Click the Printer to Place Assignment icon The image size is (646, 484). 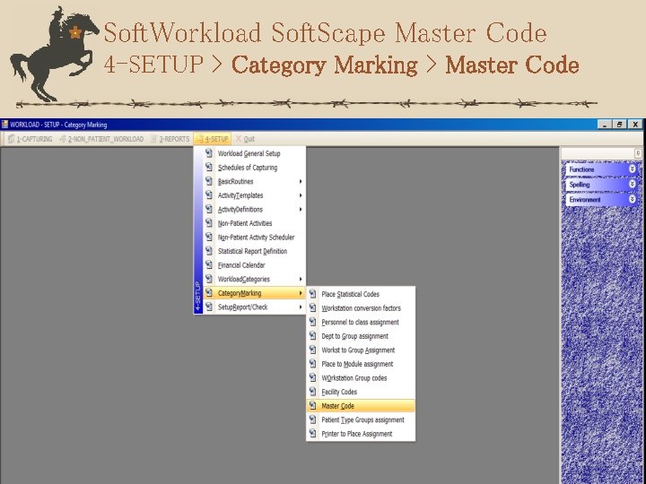[x=313, y=434]
